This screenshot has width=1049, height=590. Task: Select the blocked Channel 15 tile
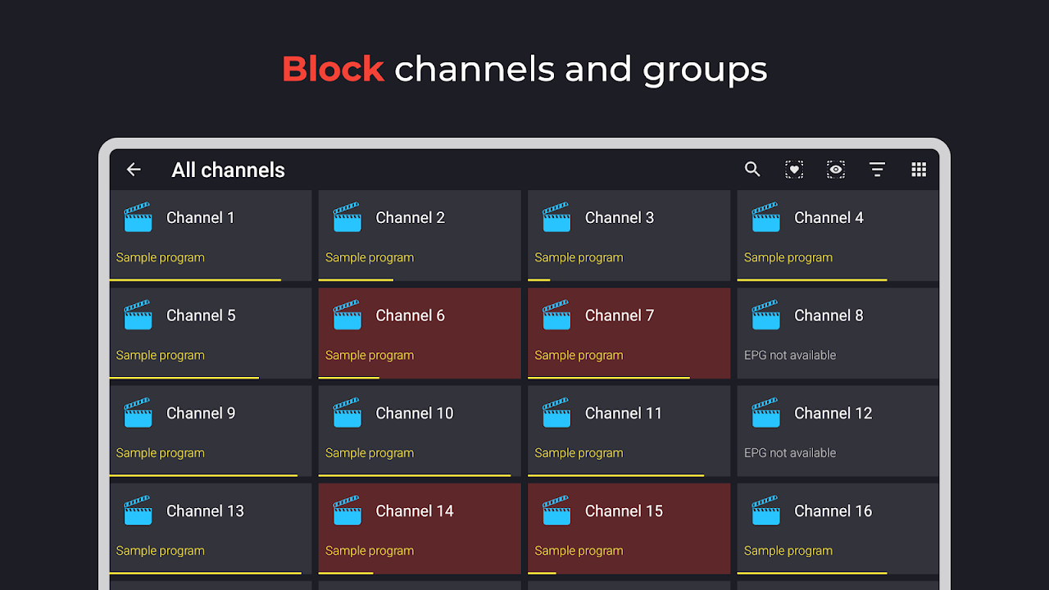[629, 529]
